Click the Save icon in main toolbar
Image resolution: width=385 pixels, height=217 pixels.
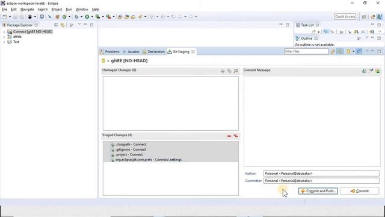click(x=15, y=17)
